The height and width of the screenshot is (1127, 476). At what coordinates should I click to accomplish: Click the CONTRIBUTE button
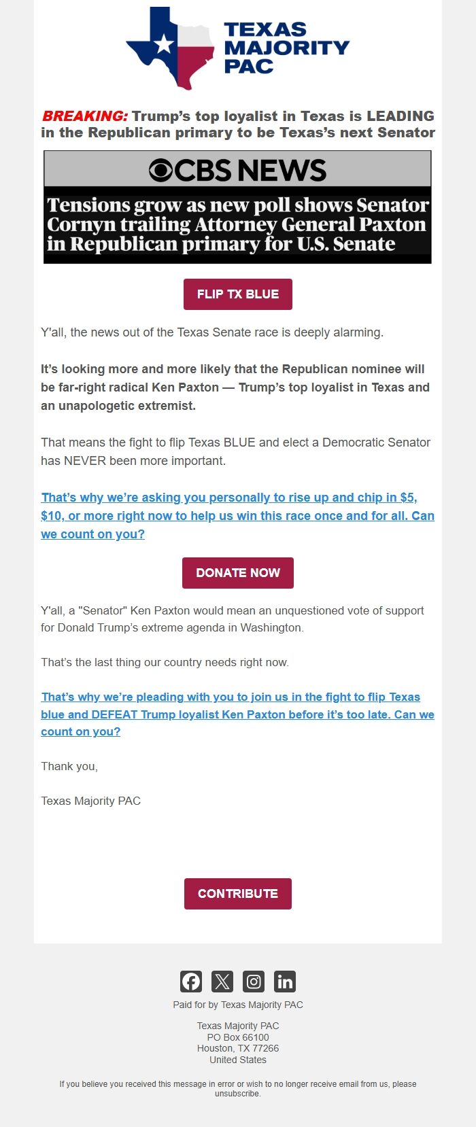[x=237, y=893]
